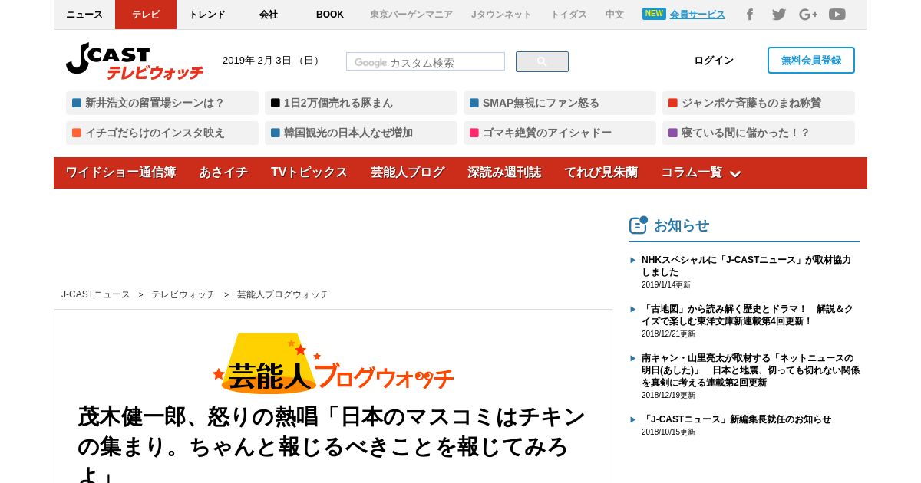The height and width of the screenshot is (483, 921).
Task: Open 1日2万個売れる豚まん topic
Action: pyautogui.click(x=361, y=103)
